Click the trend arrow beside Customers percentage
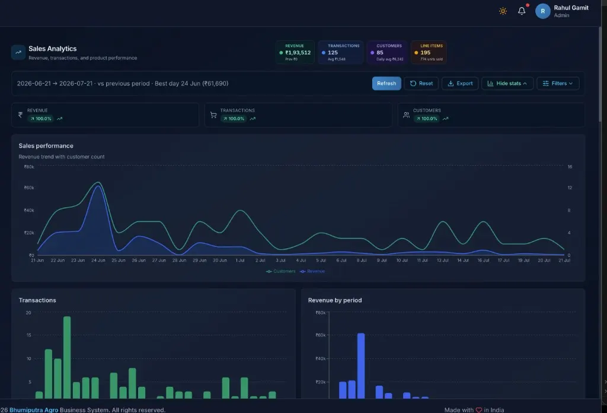 [x=446, y=119]
